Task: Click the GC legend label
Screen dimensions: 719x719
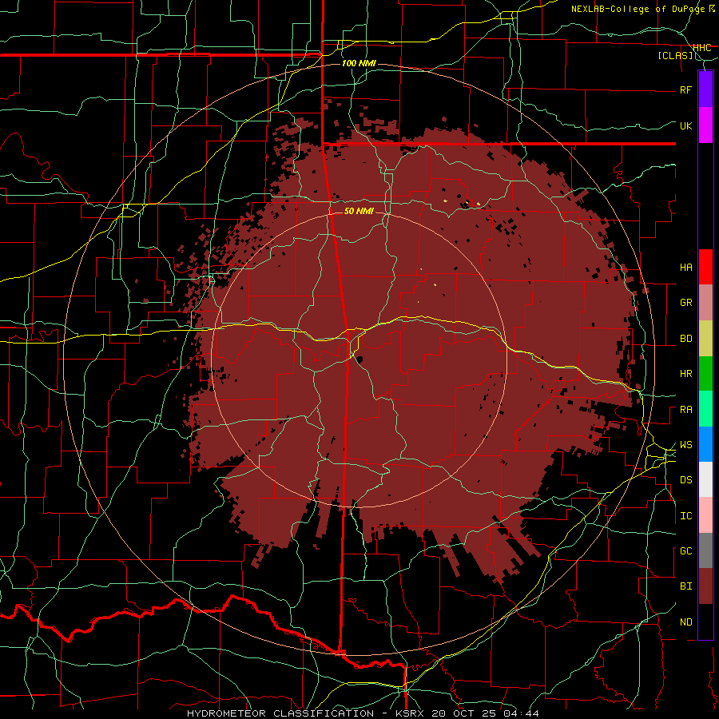Action: (x=685, y=551)
